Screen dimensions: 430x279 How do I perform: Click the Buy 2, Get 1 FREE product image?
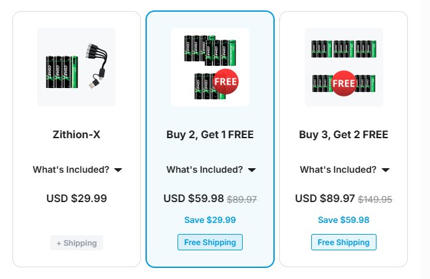click(209, 66)
